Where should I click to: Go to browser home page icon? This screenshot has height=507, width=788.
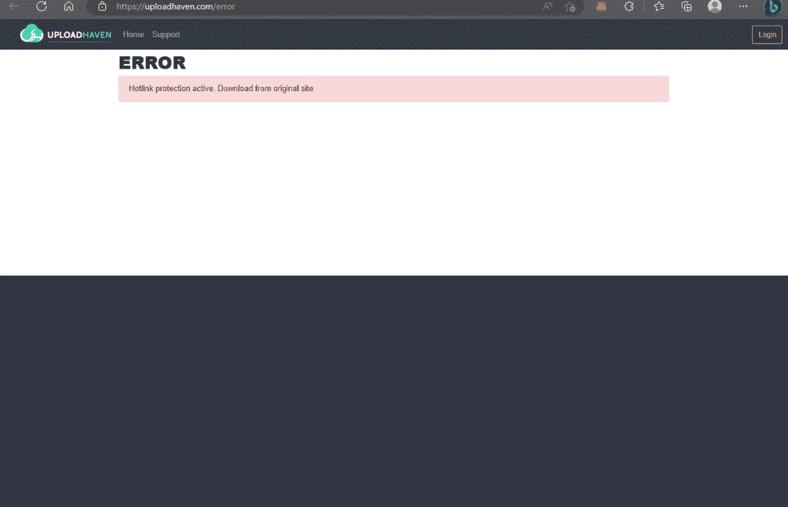coord(69,7)
